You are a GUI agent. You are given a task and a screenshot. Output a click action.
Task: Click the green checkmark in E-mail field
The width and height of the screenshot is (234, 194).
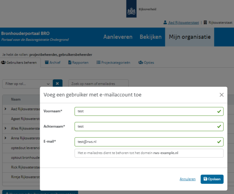[x=219, y=141]
